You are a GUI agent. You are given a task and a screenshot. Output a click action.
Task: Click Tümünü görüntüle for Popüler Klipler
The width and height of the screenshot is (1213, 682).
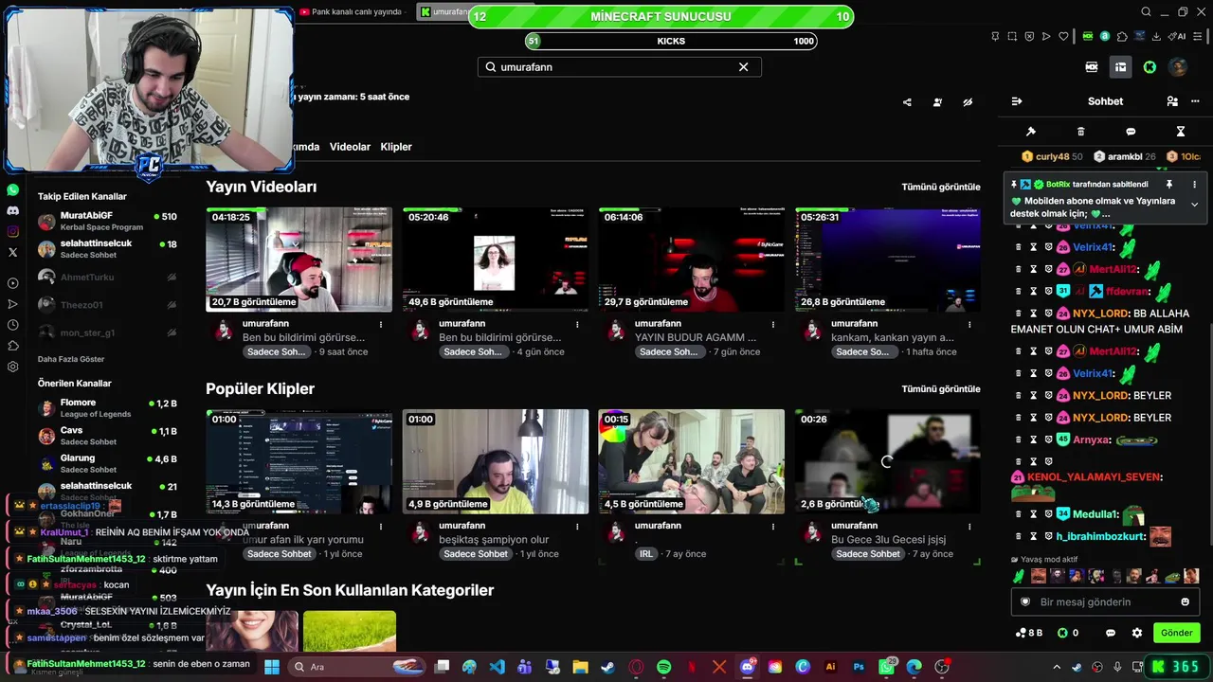[x=941, y=389]
